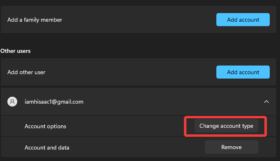The image size is (280, 161).
Task: Add account in Add other user row
Action: coord(243,72)
